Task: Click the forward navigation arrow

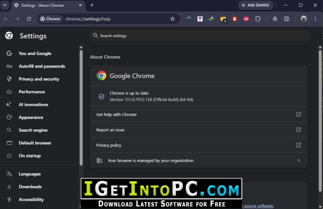Action: pyautogui.click(x=17, y=19)
